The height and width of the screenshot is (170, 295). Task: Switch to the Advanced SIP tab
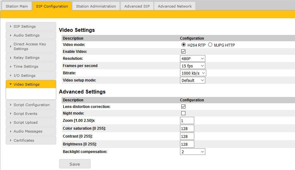[137, 6]
